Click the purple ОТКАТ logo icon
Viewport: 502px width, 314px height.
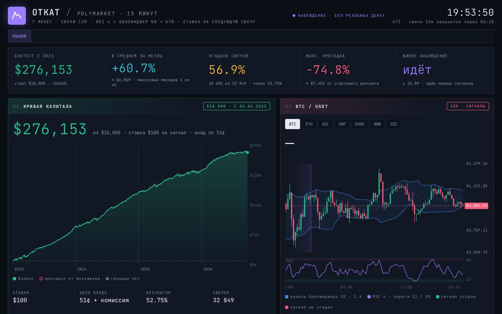[x=17, y=16]
